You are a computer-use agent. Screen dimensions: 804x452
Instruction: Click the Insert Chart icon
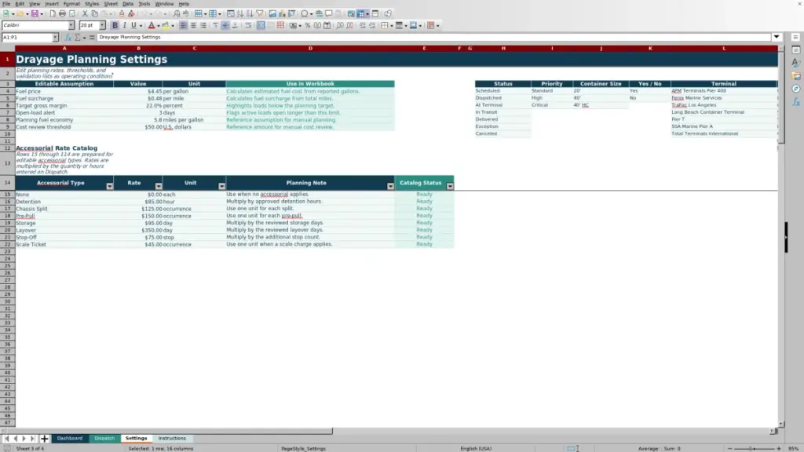(282, 14)
